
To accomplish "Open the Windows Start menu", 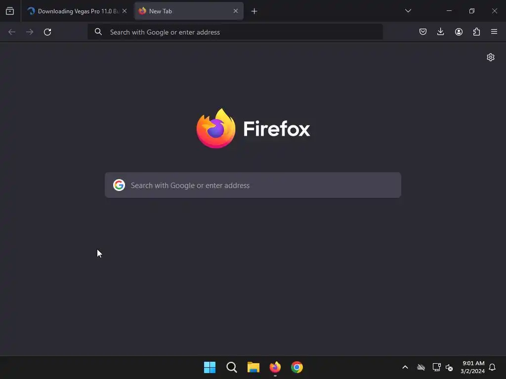I will 210,367.
